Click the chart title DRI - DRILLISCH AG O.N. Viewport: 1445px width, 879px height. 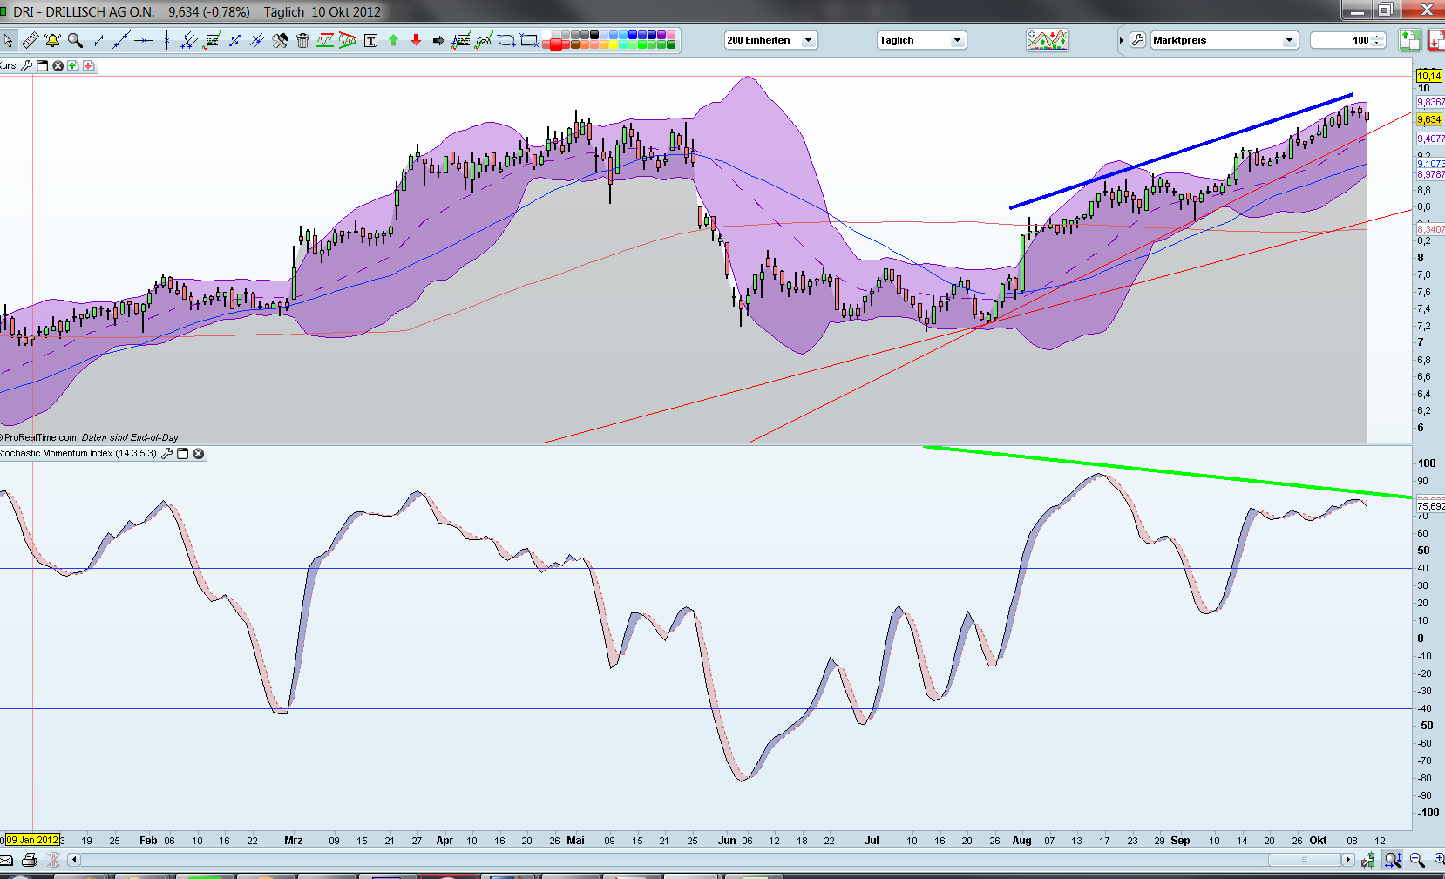(x=84, y=12)
